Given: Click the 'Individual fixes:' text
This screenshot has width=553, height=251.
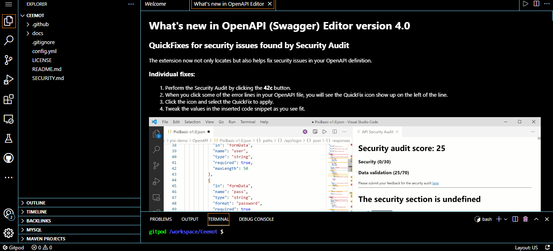Looking at the screenshot, I should [172, 74].
